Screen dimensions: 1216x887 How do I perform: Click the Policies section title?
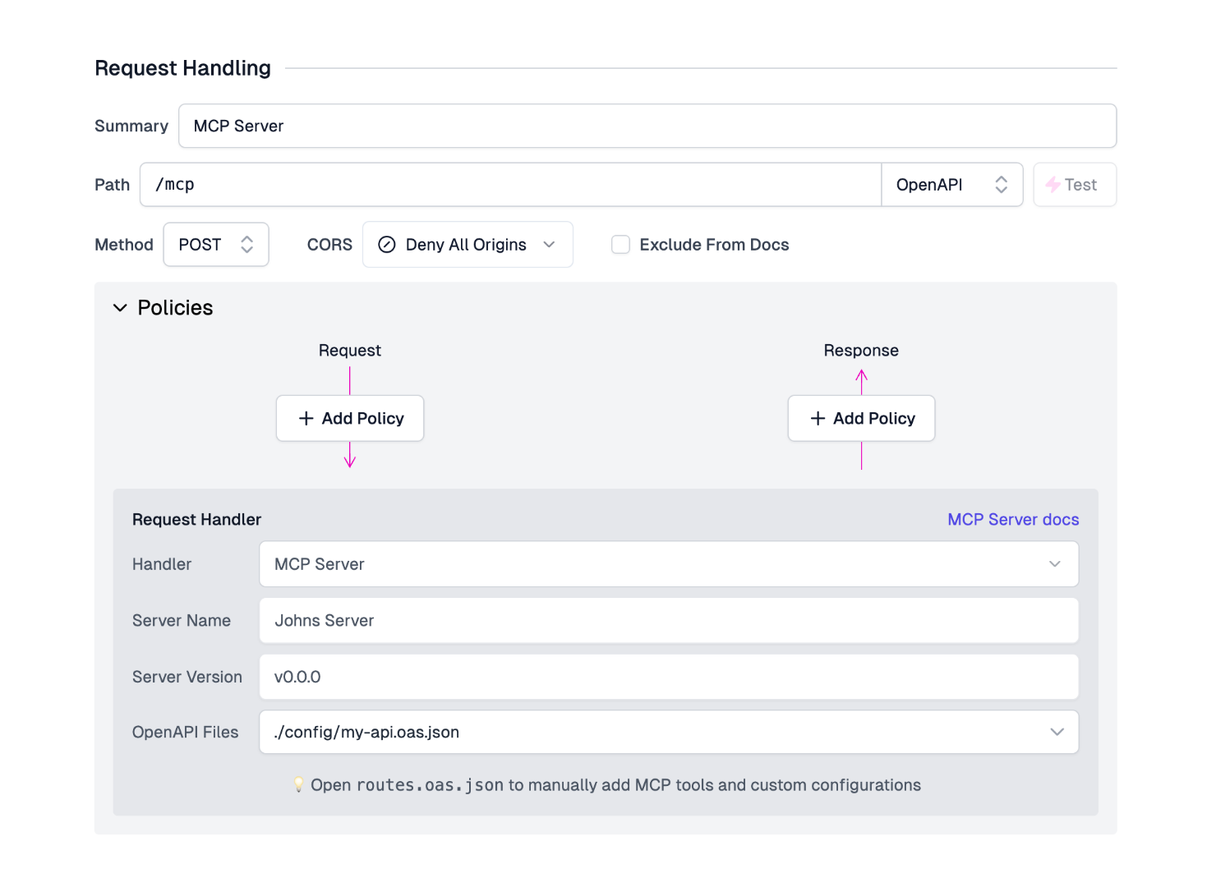point(175,308)
